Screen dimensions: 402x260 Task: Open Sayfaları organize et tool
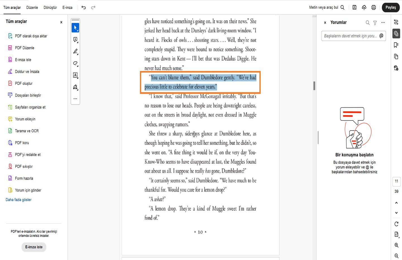coord(27,107)
